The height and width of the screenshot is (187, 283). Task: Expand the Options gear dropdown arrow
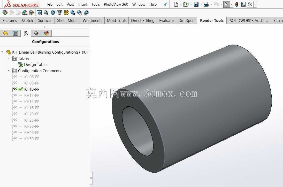tap(255, 4)
